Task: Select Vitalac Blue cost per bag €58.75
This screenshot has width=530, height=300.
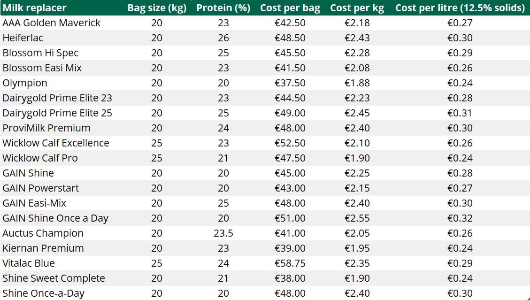Action: (x=290, y=263)
